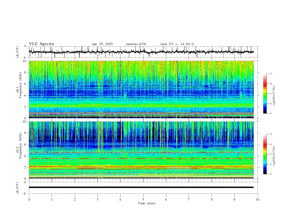Click the "-3" tick on ch.1 colorbar
290x224 pixels.
270,74
